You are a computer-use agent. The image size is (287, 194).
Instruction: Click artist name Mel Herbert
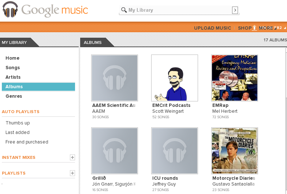[225, 111]
